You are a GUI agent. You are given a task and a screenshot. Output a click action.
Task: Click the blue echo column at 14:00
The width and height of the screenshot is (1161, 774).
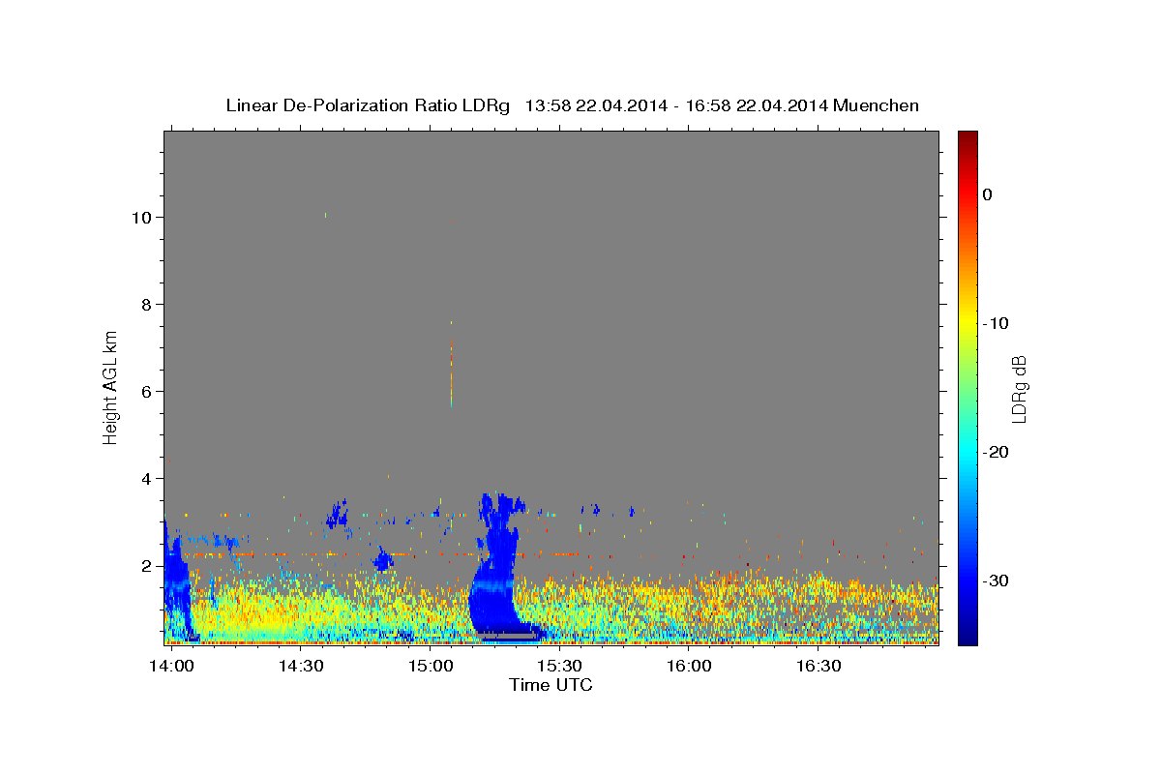coord(176,580)
